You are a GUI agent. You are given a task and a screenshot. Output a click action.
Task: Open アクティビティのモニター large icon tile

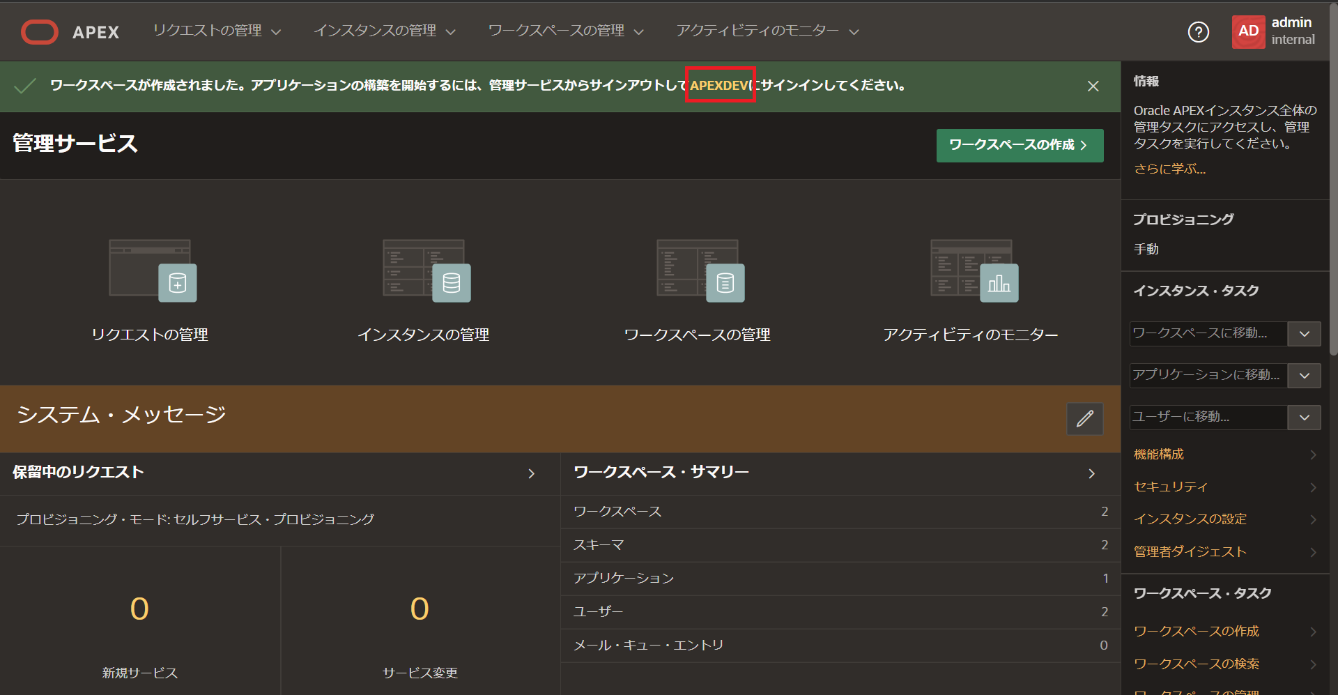point(971,291)
